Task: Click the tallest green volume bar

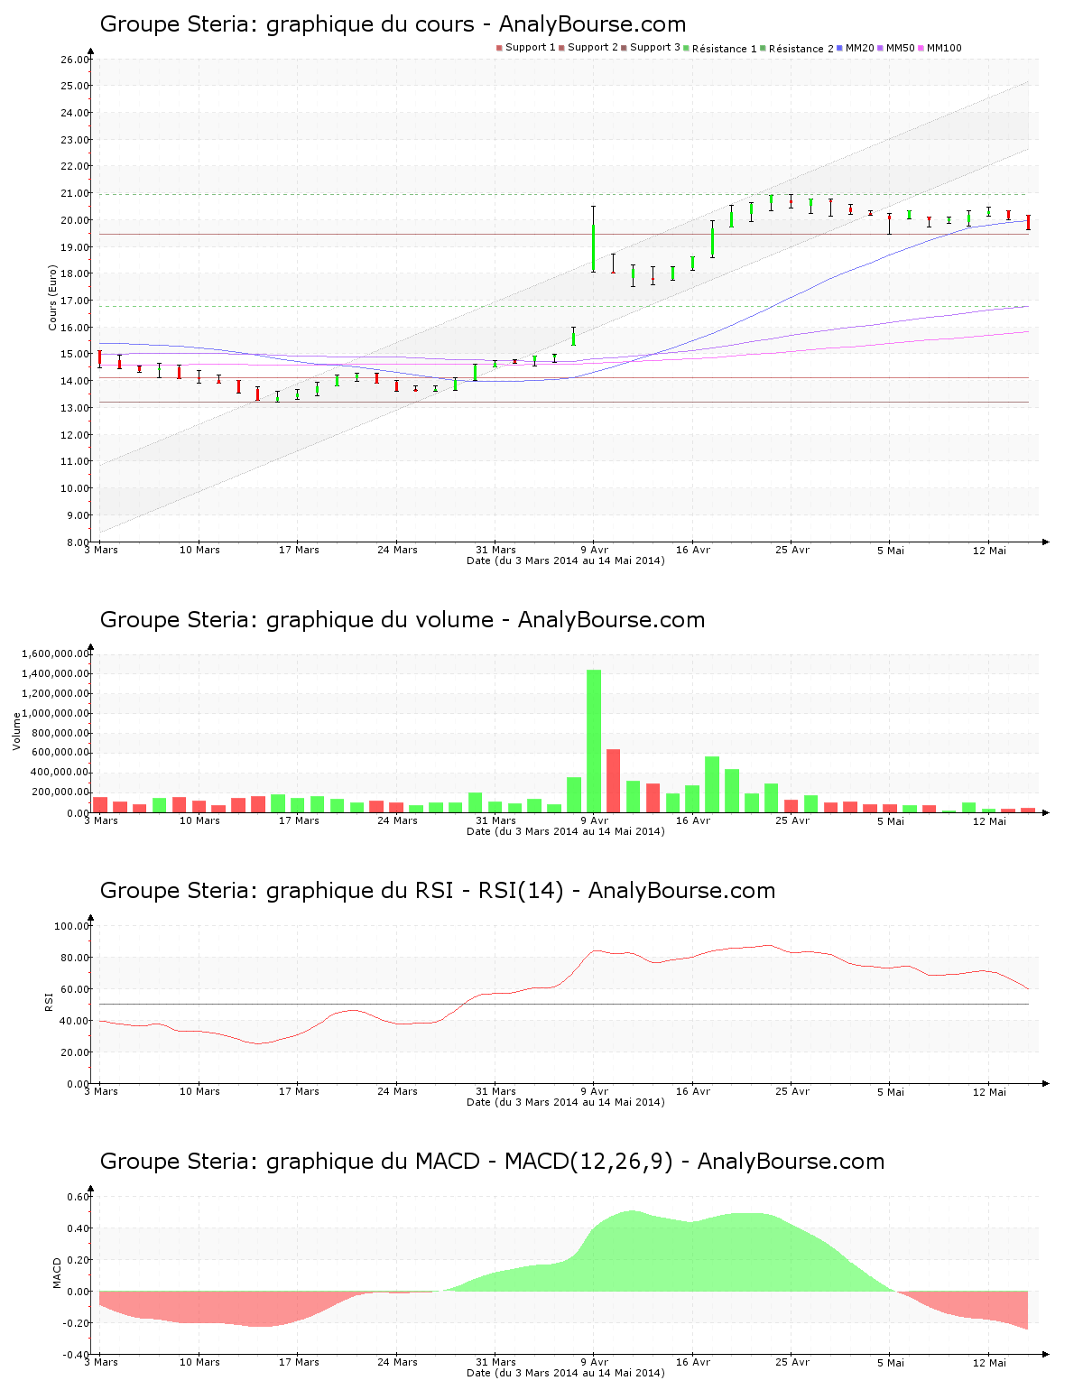Action: [x=594, y=741]
